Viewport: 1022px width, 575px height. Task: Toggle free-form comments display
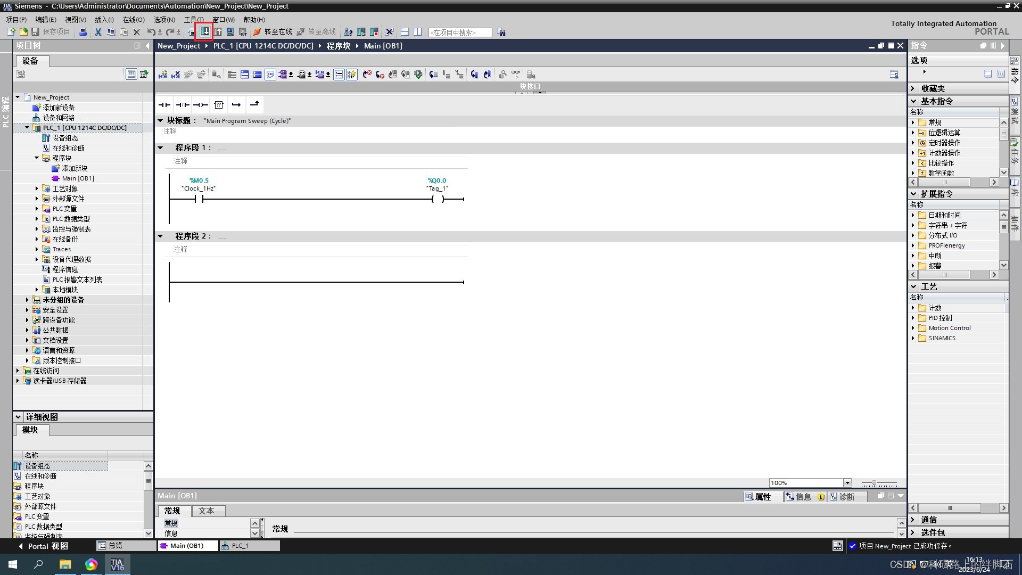(270, 75)
